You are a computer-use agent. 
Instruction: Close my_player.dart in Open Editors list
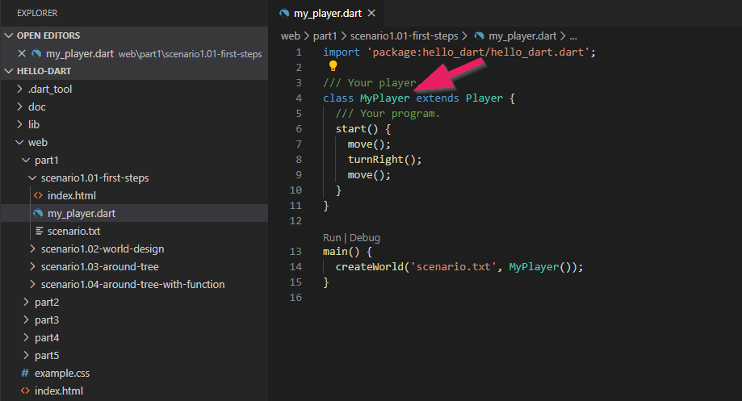tap(22, 54)
